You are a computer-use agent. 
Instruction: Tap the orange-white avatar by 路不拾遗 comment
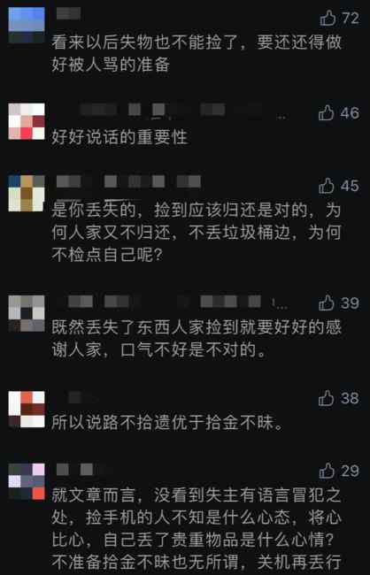pyautogui.click(x=27, y=410)
